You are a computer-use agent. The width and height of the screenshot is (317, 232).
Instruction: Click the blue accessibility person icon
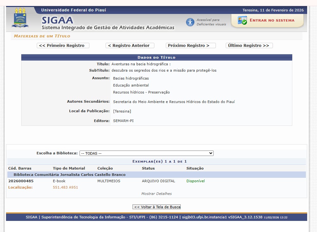tap(190, 22)
